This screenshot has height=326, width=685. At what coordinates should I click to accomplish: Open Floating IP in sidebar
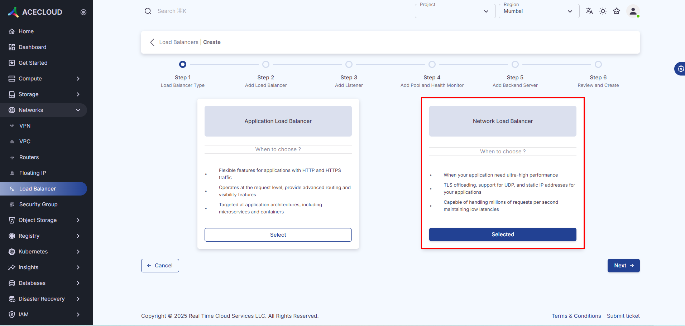coord(33,173)
